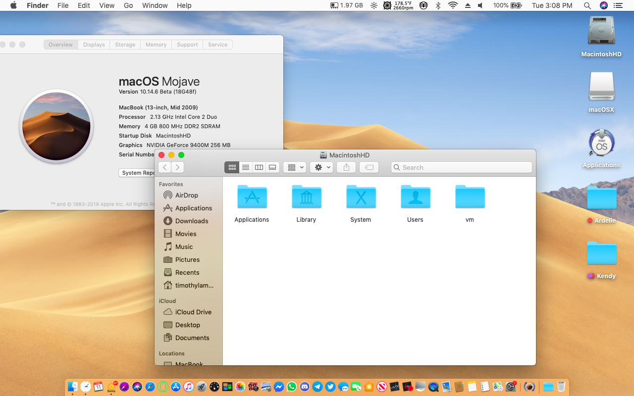Open the Trash in the Dock
The width and height of the screenshot is (634, 396).
point(561,387)
